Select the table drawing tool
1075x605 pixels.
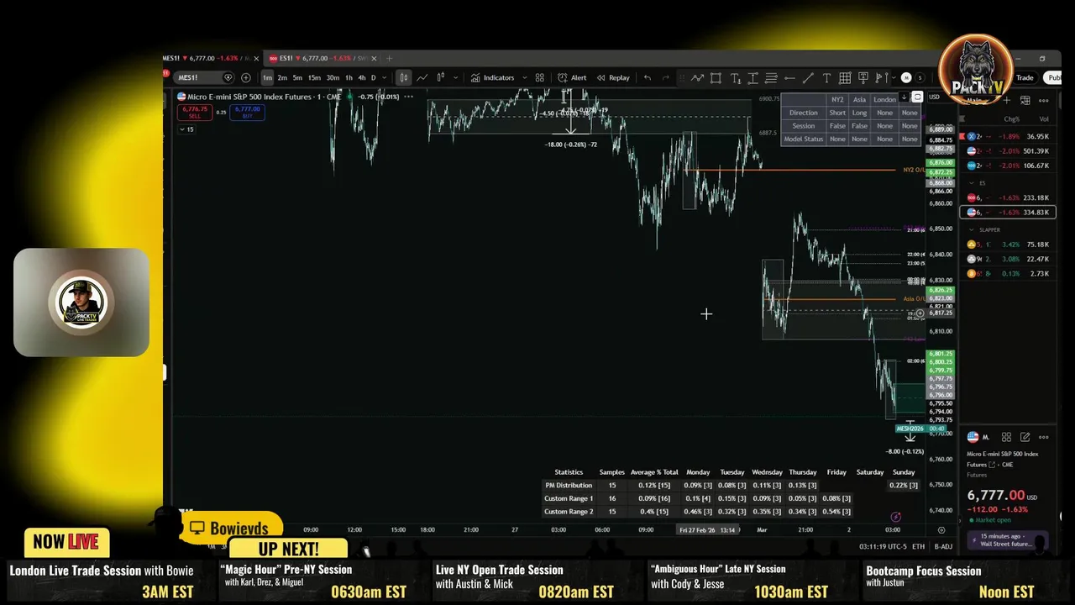pyautogui.click(x=845, y=77)
